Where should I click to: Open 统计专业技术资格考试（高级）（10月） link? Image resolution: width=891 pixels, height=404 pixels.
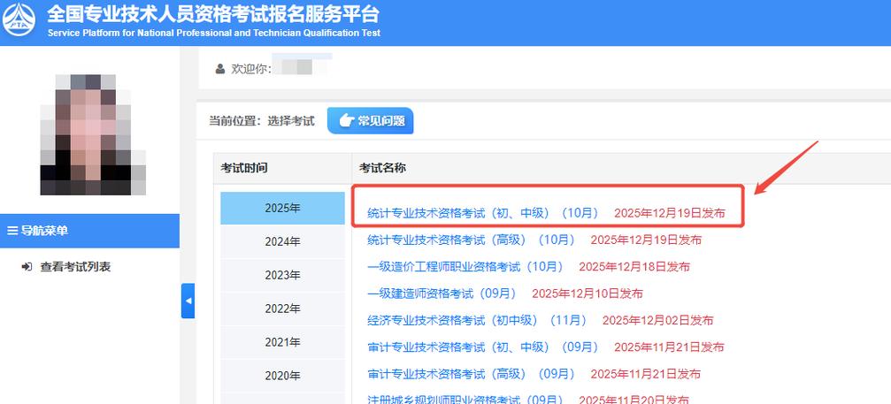(472, 240)
